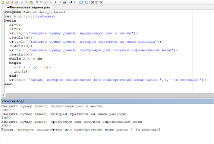Create a new file with toolbar icon
Image resolution: width=214 pixels, height=144 pixels.
click(x=3, y=2)
